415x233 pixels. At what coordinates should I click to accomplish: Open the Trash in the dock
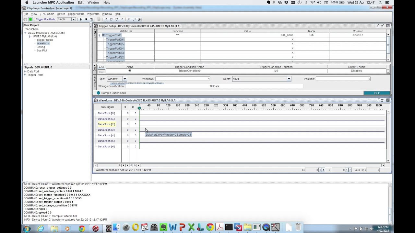(x=298, y=227)
